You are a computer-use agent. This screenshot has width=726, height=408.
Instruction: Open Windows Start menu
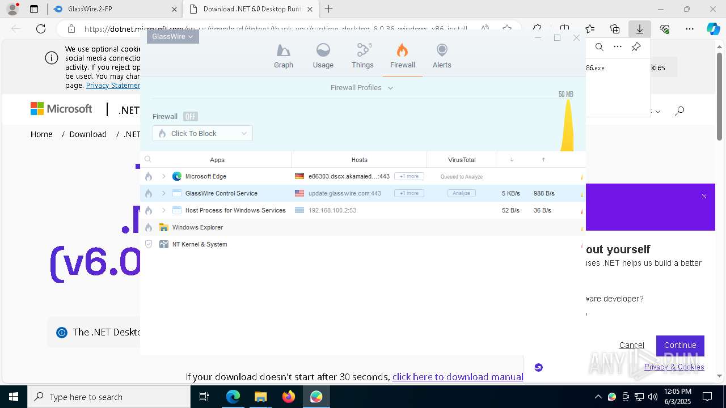13,397
